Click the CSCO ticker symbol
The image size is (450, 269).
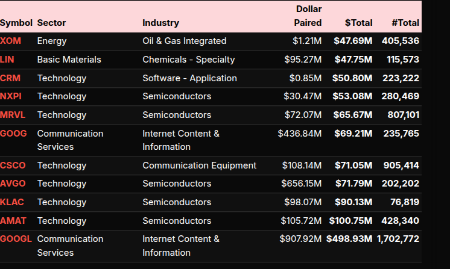pyautogui.click(x=13, y=165)
